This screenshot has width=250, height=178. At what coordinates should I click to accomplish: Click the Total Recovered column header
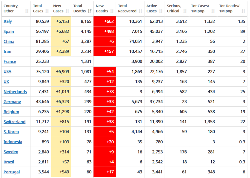[130, 9]
